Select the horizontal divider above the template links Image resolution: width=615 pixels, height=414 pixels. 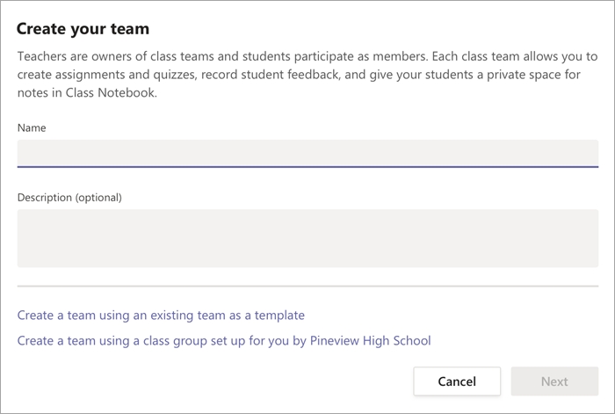tap(307, 286)
